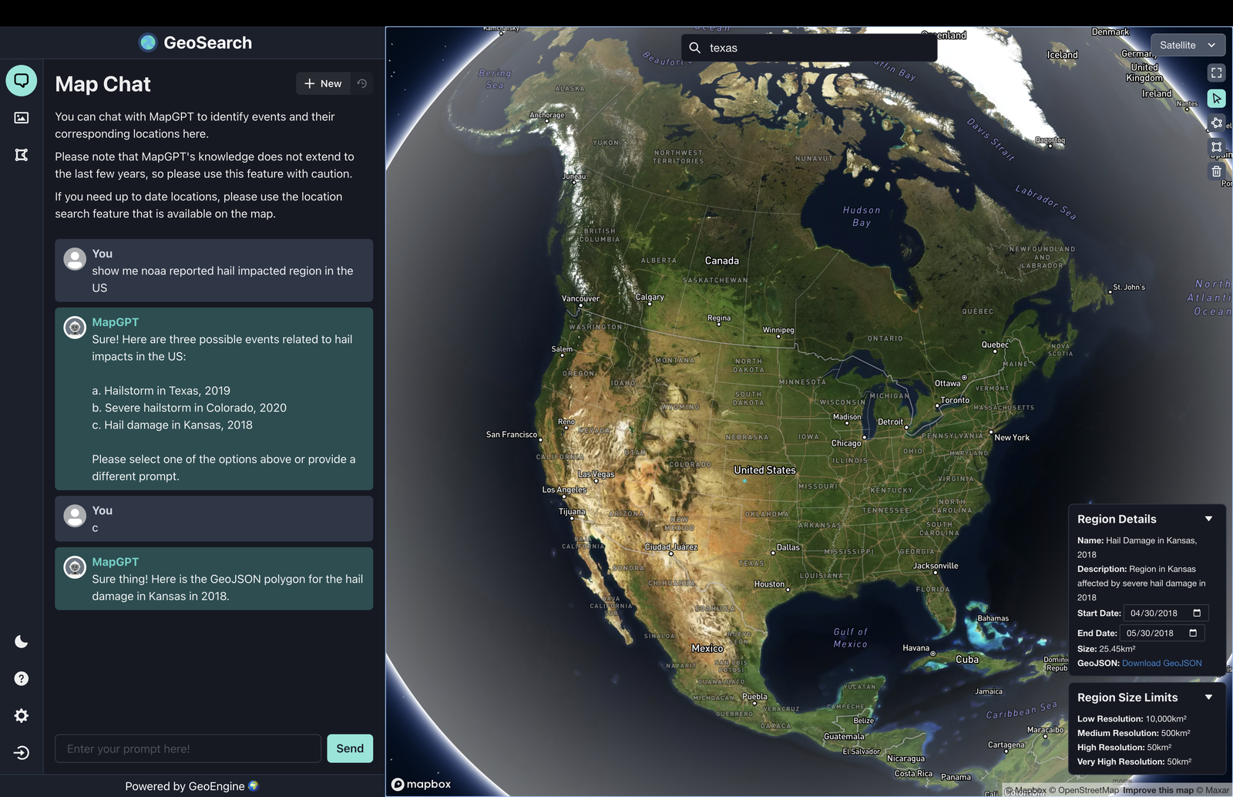
Task: Delete drawn shapes with trash icon
Action: [x=1216, y=171]
